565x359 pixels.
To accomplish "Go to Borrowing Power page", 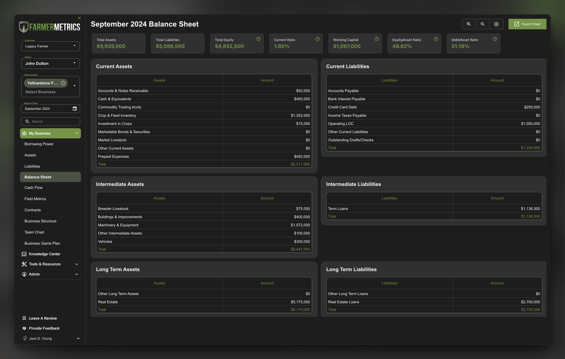I will tap(39, 144).
